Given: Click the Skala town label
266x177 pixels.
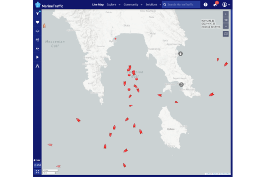Looking at the screenshot, I should point(127,26).
